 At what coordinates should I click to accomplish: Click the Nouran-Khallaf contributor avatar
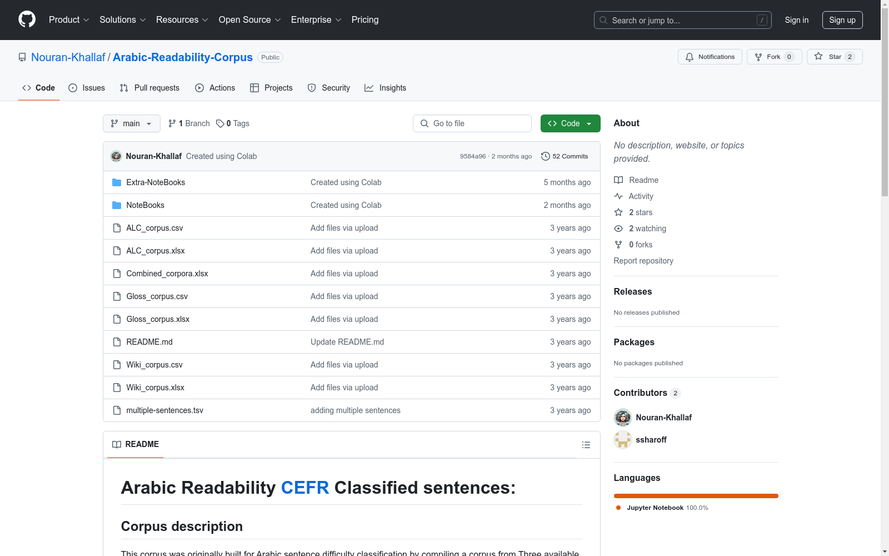click(x=623, y=418)
